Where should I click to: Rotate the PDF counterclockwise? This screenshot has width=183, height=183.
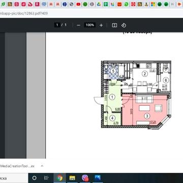point(124,25)
